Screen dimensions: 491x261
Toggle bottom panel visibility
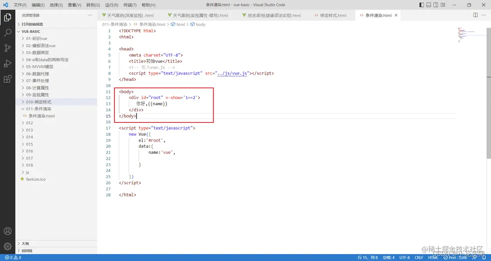tap(428, 5)
